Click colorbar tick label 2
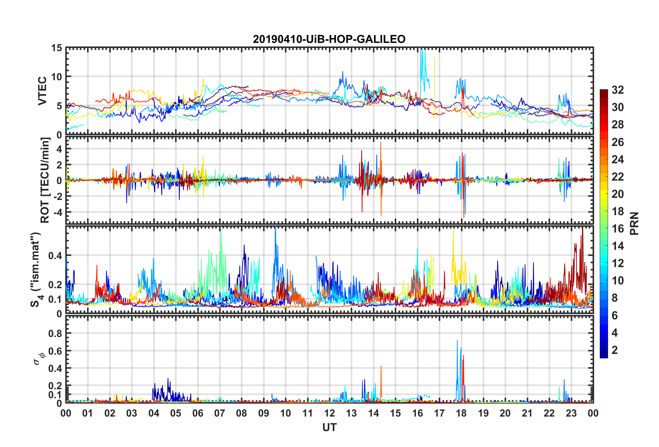Image resolution: width=659 pixels, height=447 pixels. [x=615, y=350]
